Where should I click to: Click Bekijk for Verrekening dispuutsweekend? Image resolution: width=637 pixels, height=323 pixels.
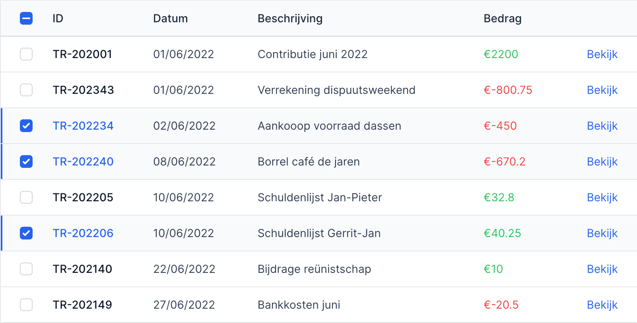602,90
